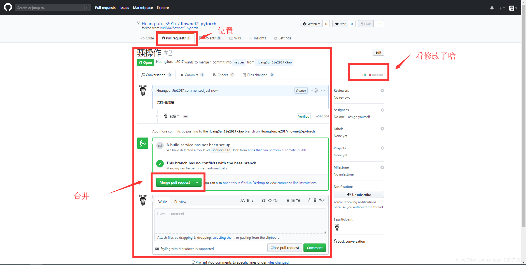Open the Labels gear settings
The image size is (526, 265).
tap(382, 129)
